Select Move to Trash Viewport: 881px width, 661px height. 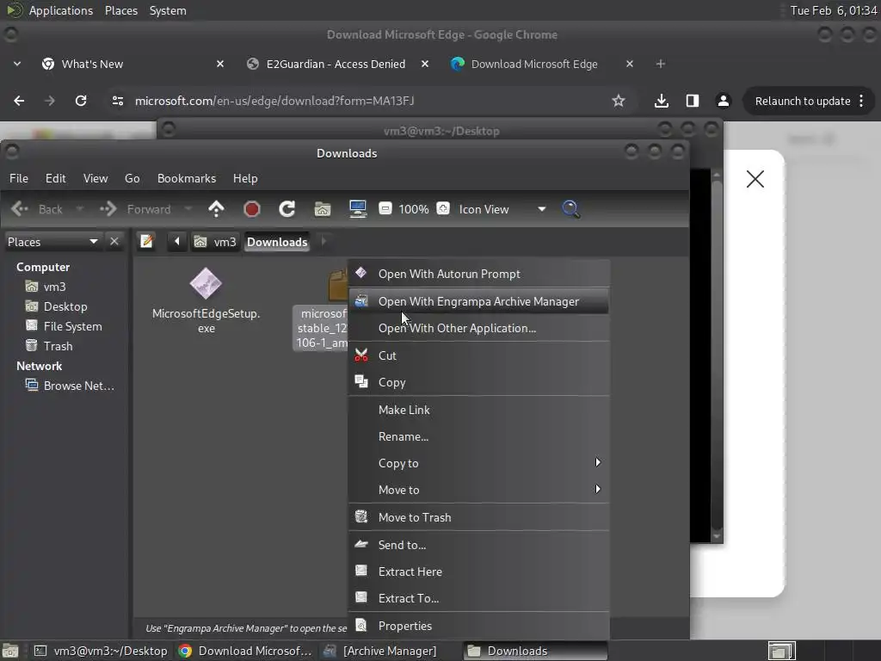point(478,517)
